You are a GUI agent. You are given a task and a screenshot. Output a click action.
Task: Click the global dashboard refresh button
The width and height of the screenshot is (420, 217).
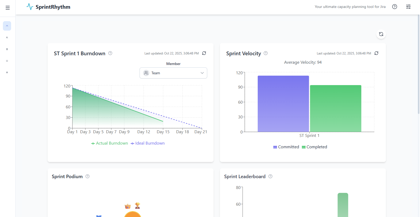[381, 34]
